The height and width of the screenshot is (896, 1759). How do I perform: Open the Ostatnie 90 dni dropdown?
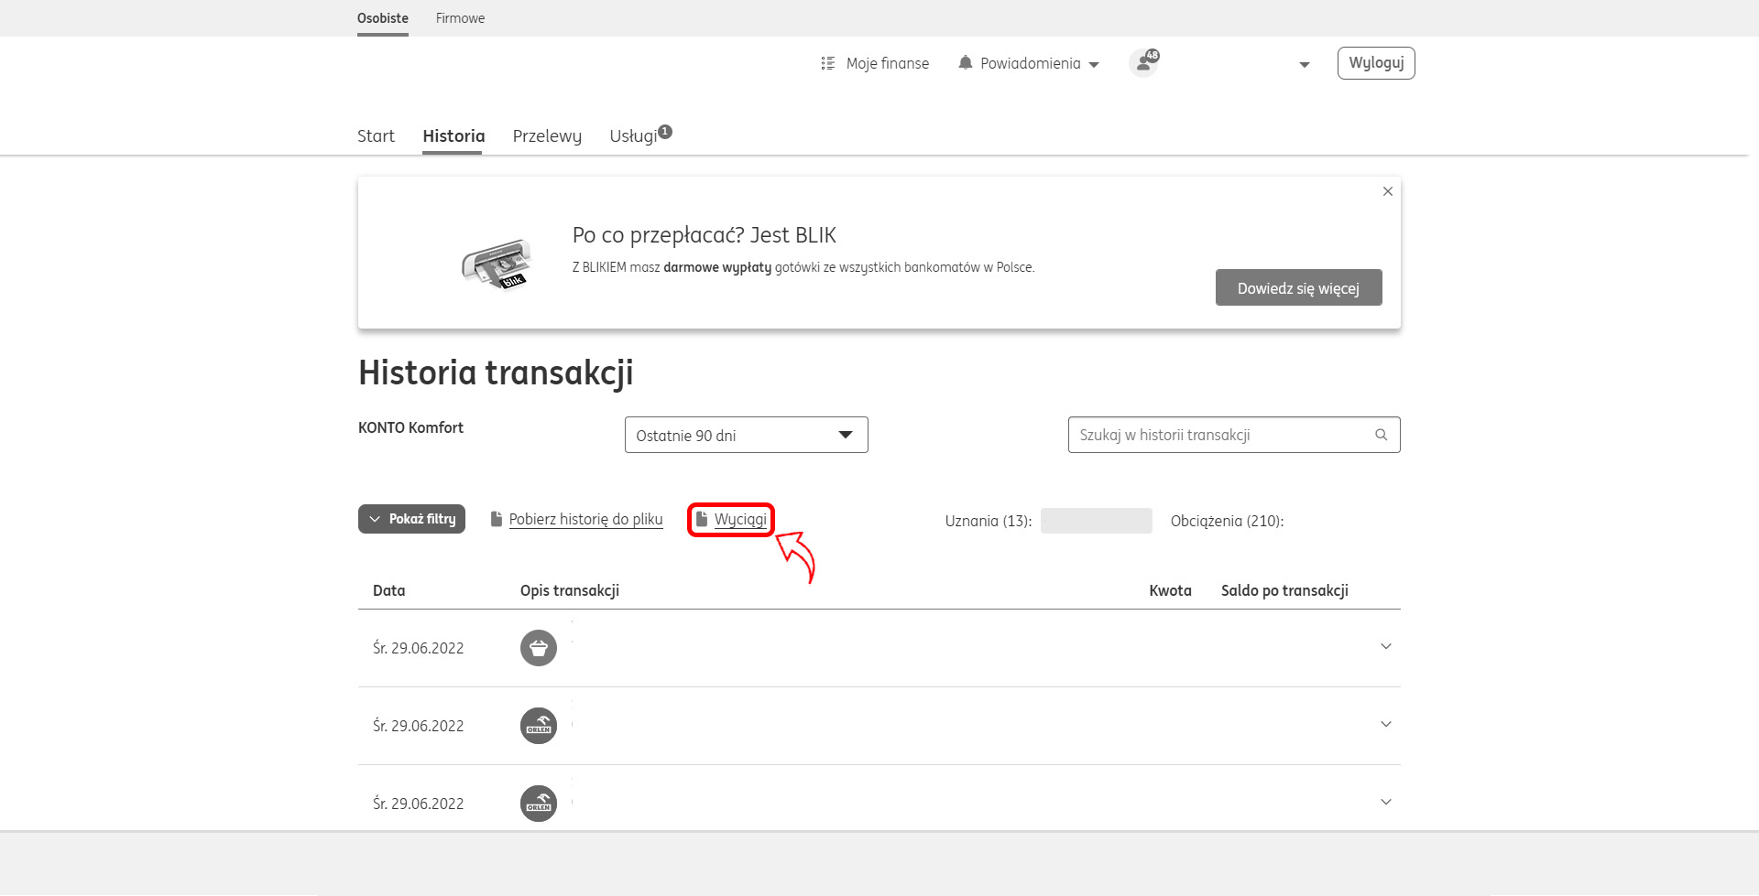coord(746,435)
